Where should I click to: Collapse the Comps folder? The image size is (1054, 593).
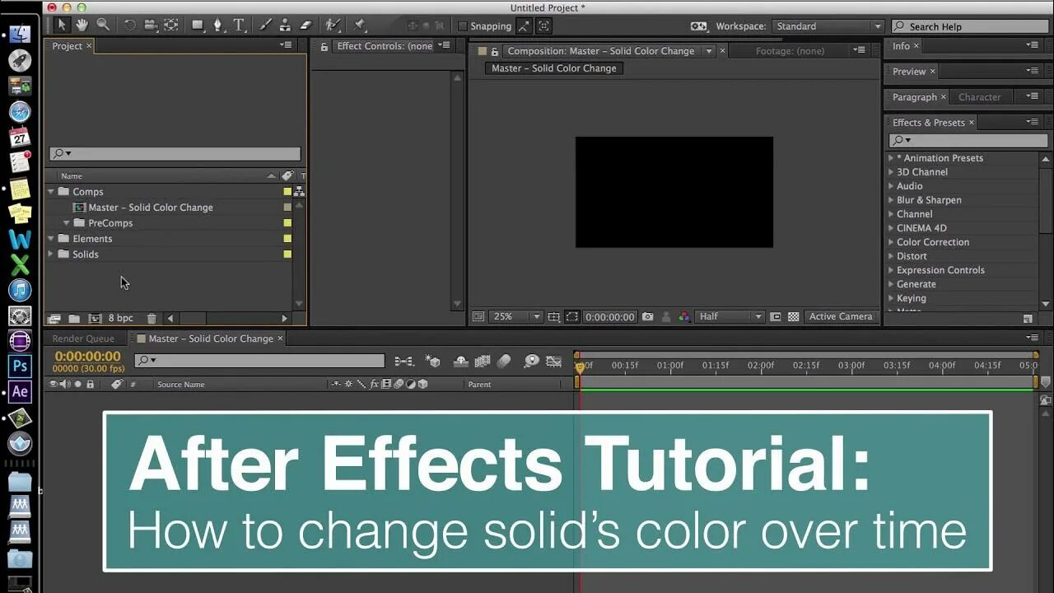(x=51, y=192)
